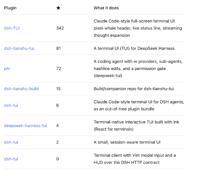The image size is (201, 173).
Task: Select the 15 star count cell
Action: pos(58,89)
